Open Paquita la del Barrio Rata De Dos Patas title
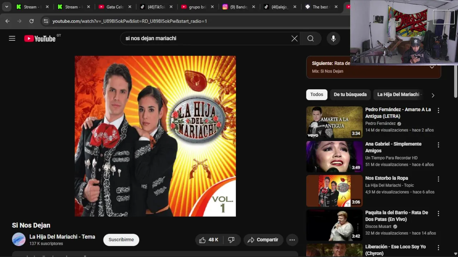This screenshot has height=257, width=458. click(396, 216)
